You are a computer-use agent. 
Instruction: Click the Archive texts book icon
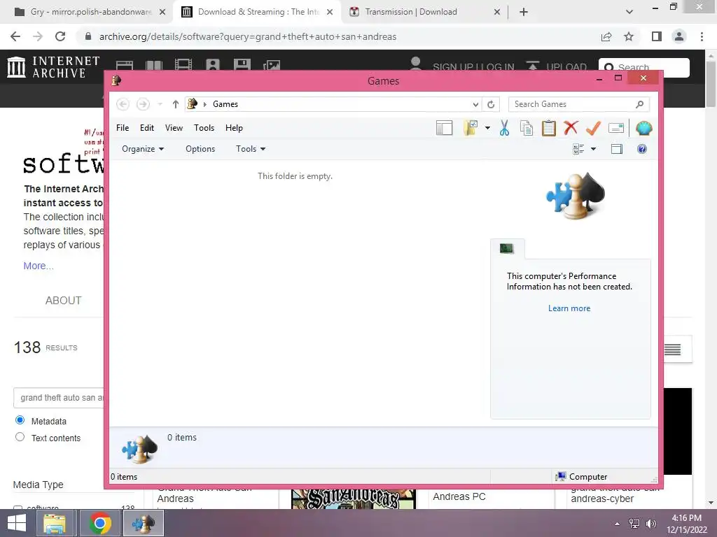coord(154,66)
